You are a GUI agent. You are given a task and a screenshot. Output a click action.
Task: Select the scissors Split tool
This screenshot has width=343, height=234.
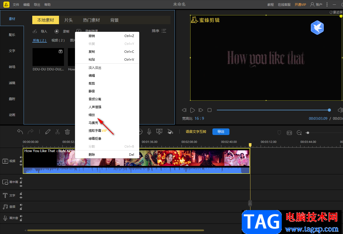click(58, 132)
